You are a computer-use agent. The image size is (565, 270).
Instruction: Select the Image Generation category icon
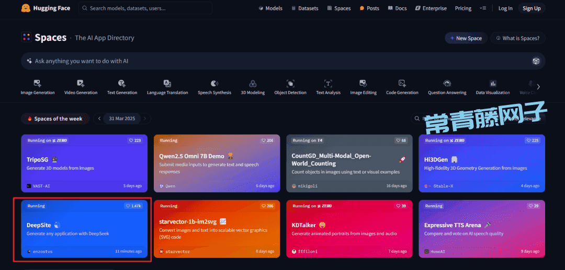[x=37, y=84]
